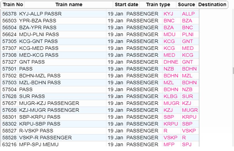The image size is (234, 151).
Task: Click the Train type column header
Action: point(158,5)
